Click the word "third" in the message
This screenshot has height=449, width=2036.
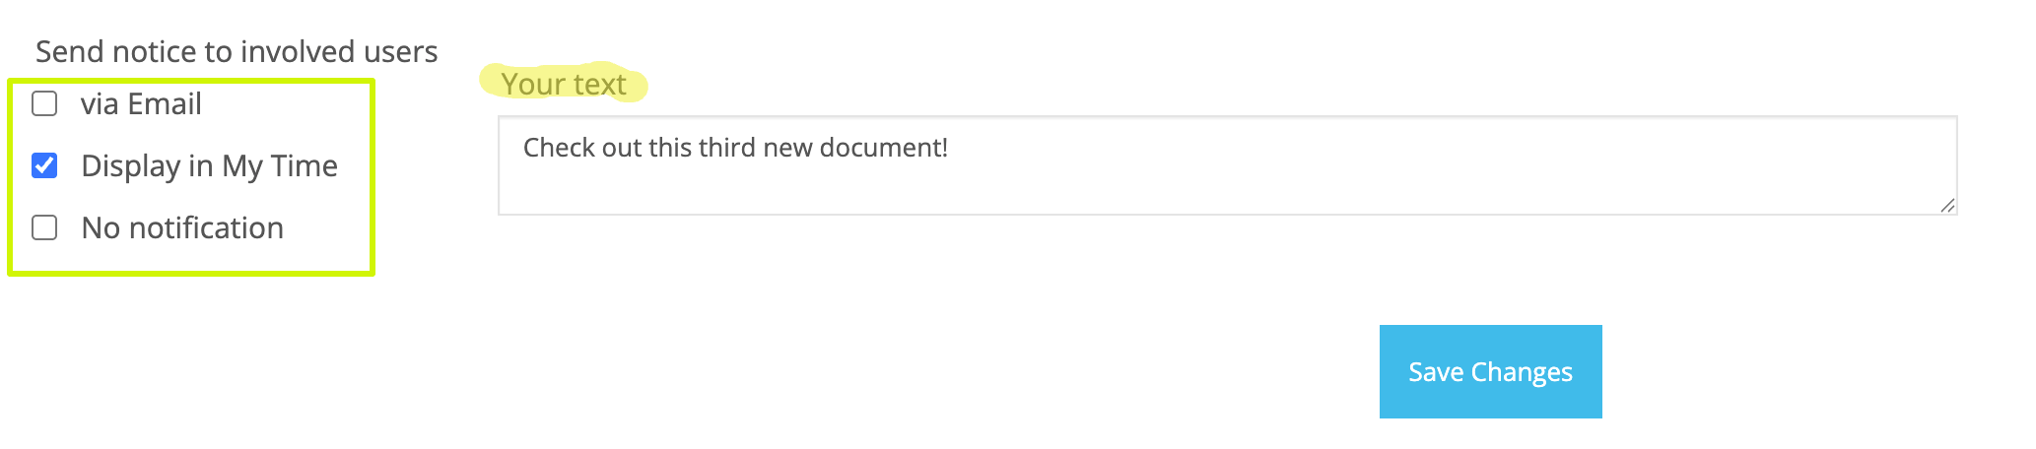725,148
